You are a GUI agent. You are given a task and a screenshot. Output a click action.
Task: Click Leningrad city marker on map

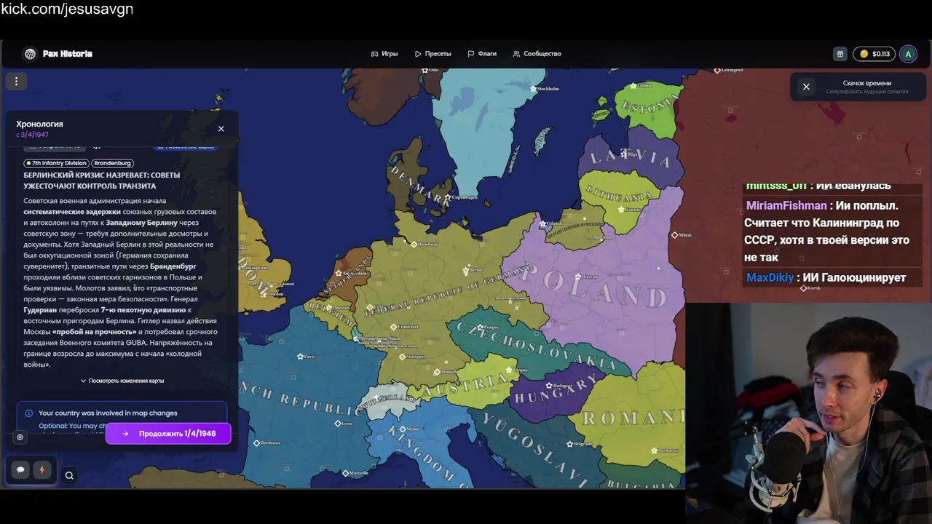[717, 70]
